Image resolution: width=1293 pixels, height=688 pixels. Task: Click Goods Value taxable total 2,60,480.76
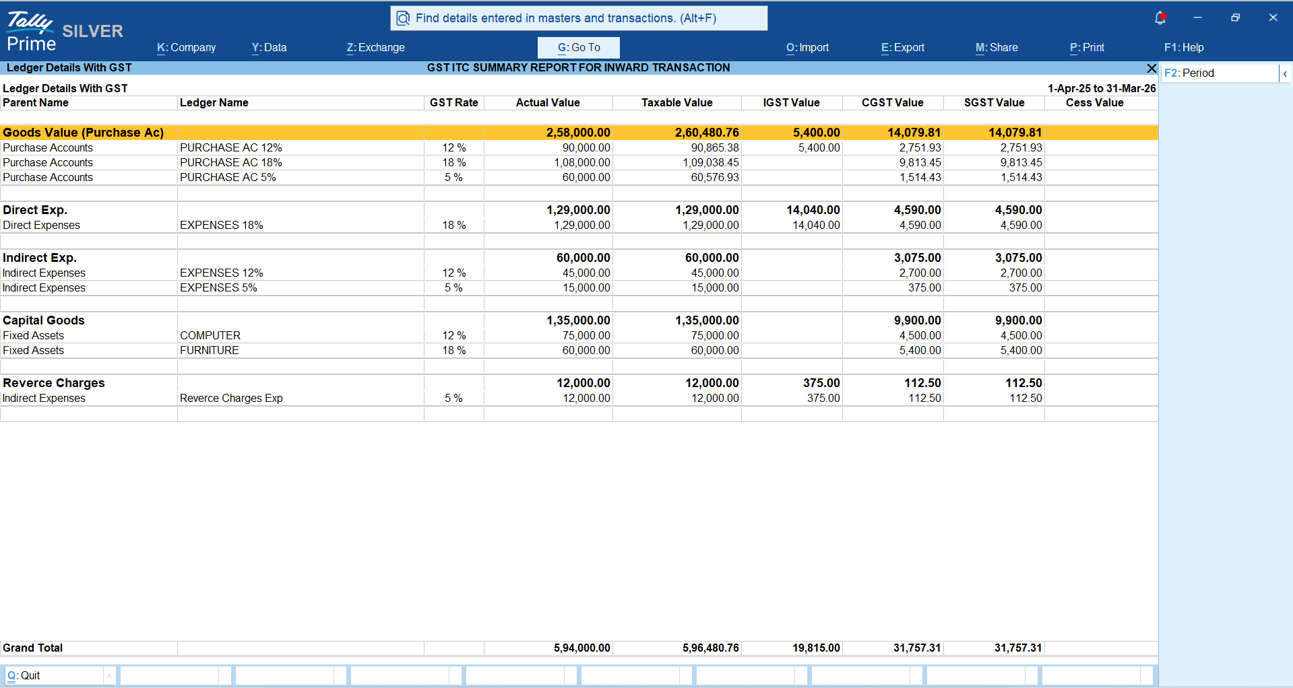[707, 133]
